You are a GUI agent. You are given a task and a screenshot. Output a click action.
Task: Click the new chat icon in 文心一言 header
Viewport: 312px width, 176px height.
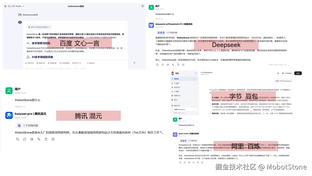pyautogui.click(x=142, y=6)
